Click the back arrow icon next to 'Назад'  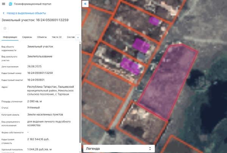4,13
